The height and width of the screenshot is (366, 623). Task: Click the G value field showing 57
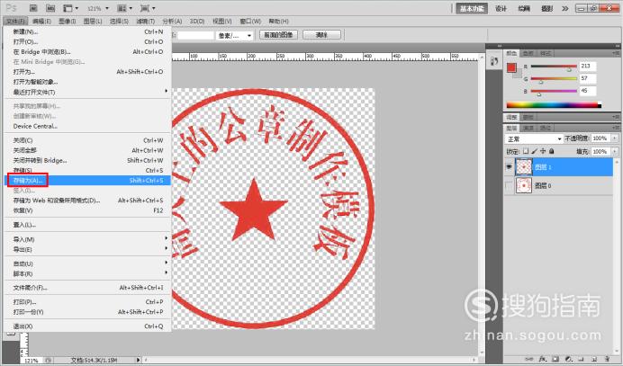click(588, 78)
